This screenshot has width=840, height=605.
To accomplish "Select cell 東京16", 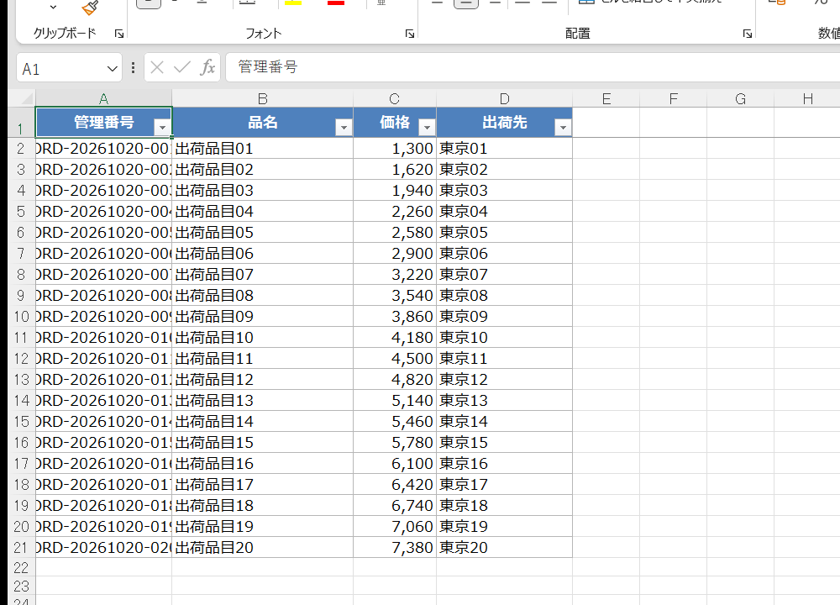I will pos(504,464).
